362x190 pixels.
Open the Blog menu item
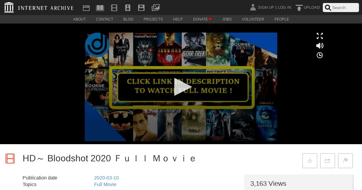(128, 19)
